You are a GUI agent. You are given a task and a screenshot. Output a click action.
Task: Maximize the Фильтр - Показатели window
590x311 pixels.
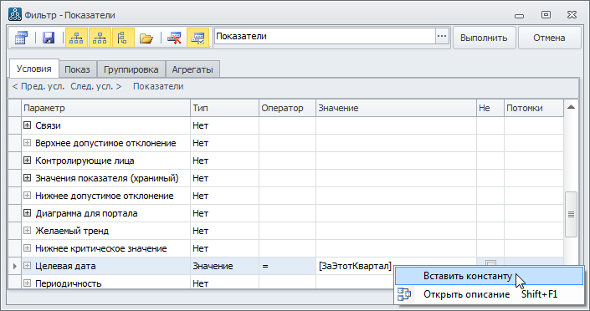546,15
